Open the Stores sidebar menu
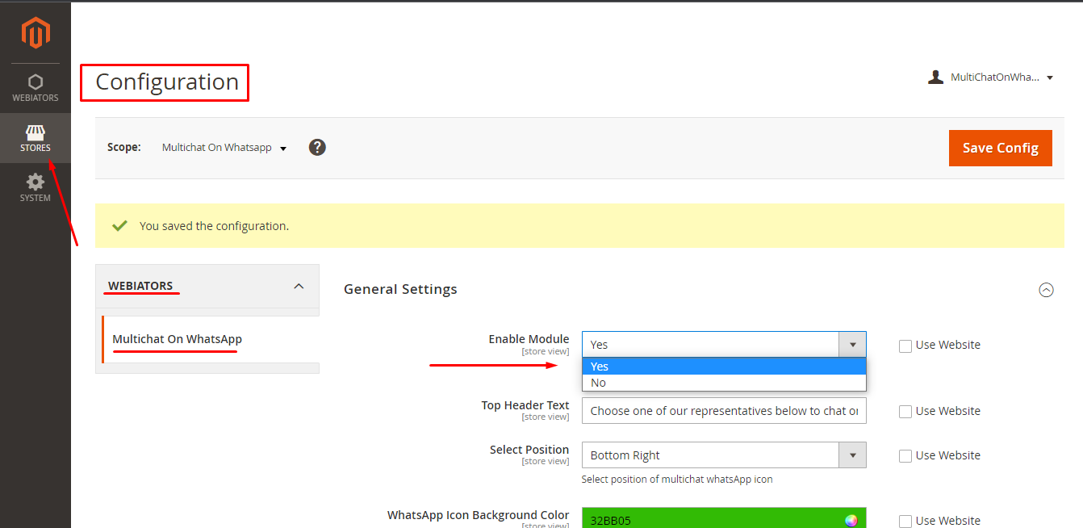This screenshot has width=1083, height=528. tap(36, 138)
